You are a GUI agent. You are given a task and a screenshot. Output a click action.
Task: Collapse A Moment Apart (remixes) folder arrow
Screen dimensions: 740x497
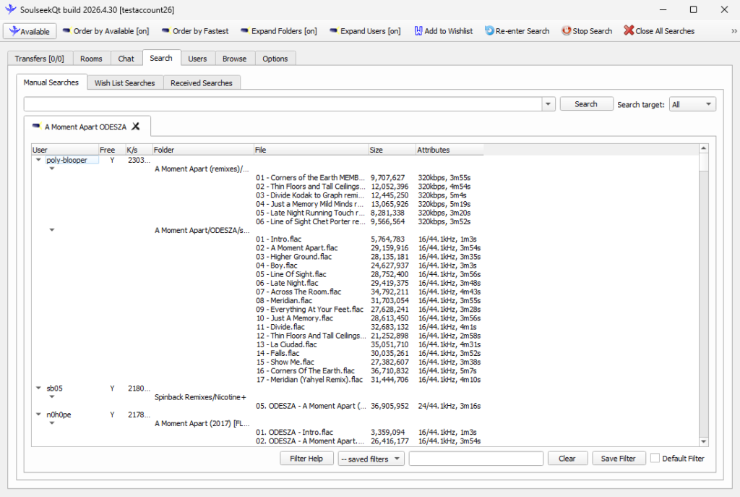point(52,169)
